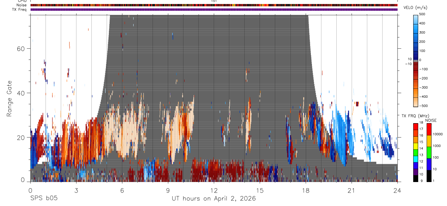Image resolution: width=447 pixels, height=206 pixels.
Task: Click the "TX Freq" strip label at top left
Action: point(20,9)
